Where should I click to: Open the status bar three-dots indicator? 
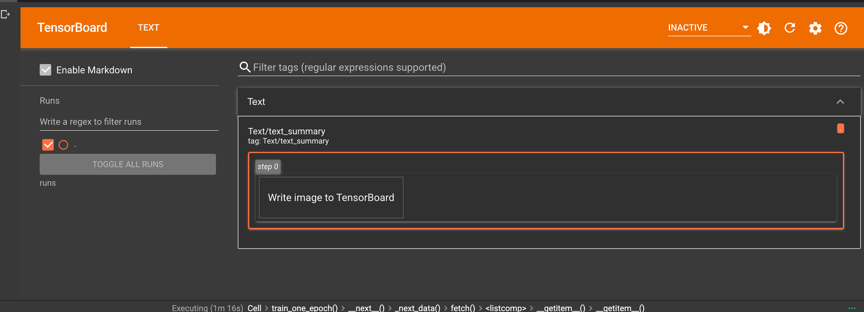(851, 308)
